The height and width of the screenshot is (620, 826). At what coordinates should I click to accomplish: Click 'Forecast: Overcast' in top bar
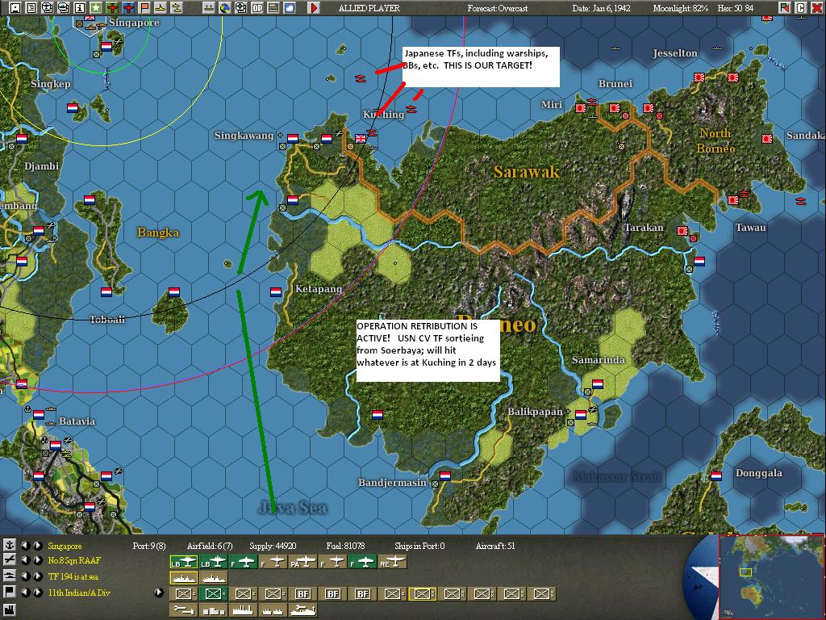pos(497,8)
